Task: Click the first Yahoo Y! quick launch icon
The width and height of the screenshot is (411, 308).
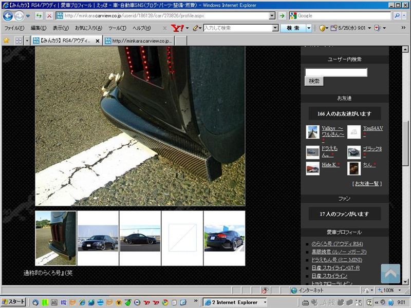Action: [x=146, y=302]
